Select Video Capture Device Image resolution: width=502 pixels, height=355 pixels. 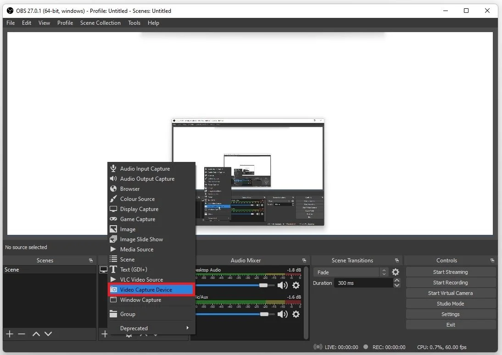151,290
